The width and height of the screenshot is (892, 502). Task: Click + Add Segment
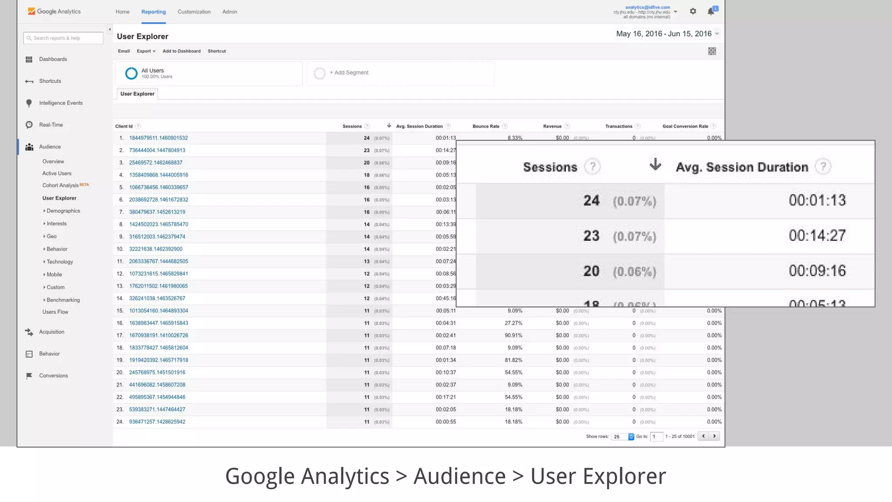348,73
